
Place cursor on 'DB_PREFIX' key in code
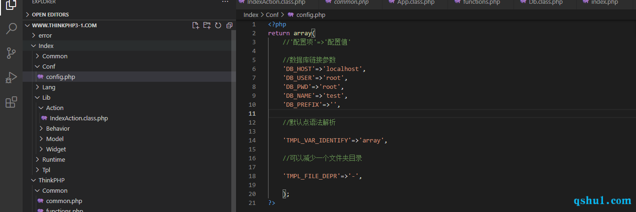pyautogui.click(x=303, y=104)
